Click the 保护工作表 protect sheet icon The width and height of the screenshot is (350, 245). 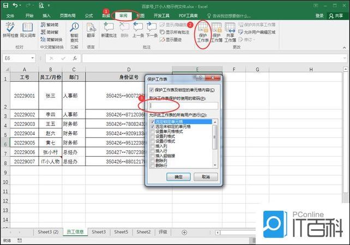click(203, 32)
